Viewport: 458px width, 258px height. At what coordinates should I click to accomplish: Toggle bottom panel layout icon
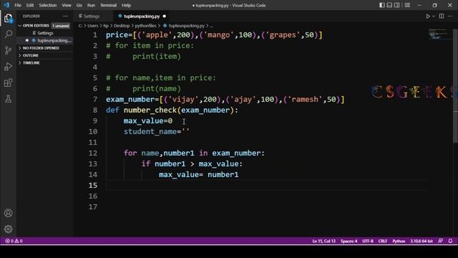click(389, 5)
